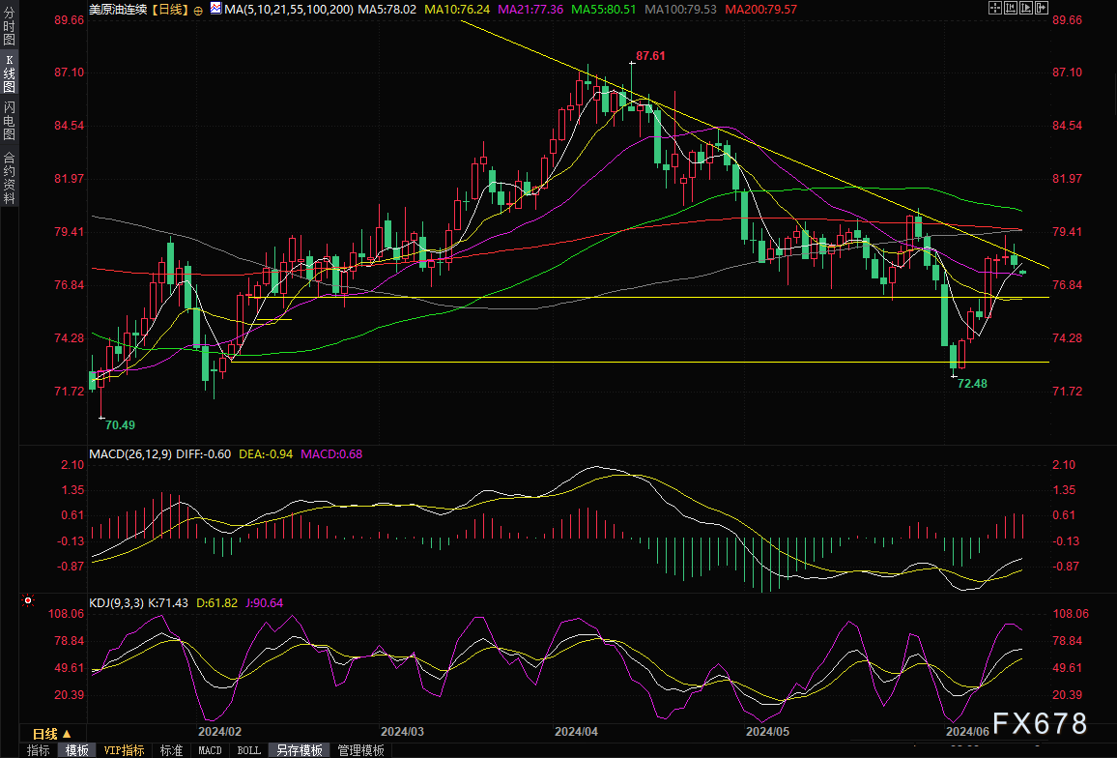Select the 模板 bottom tab
This screenshot has width=1117, height=758.
tap(77, 750)
